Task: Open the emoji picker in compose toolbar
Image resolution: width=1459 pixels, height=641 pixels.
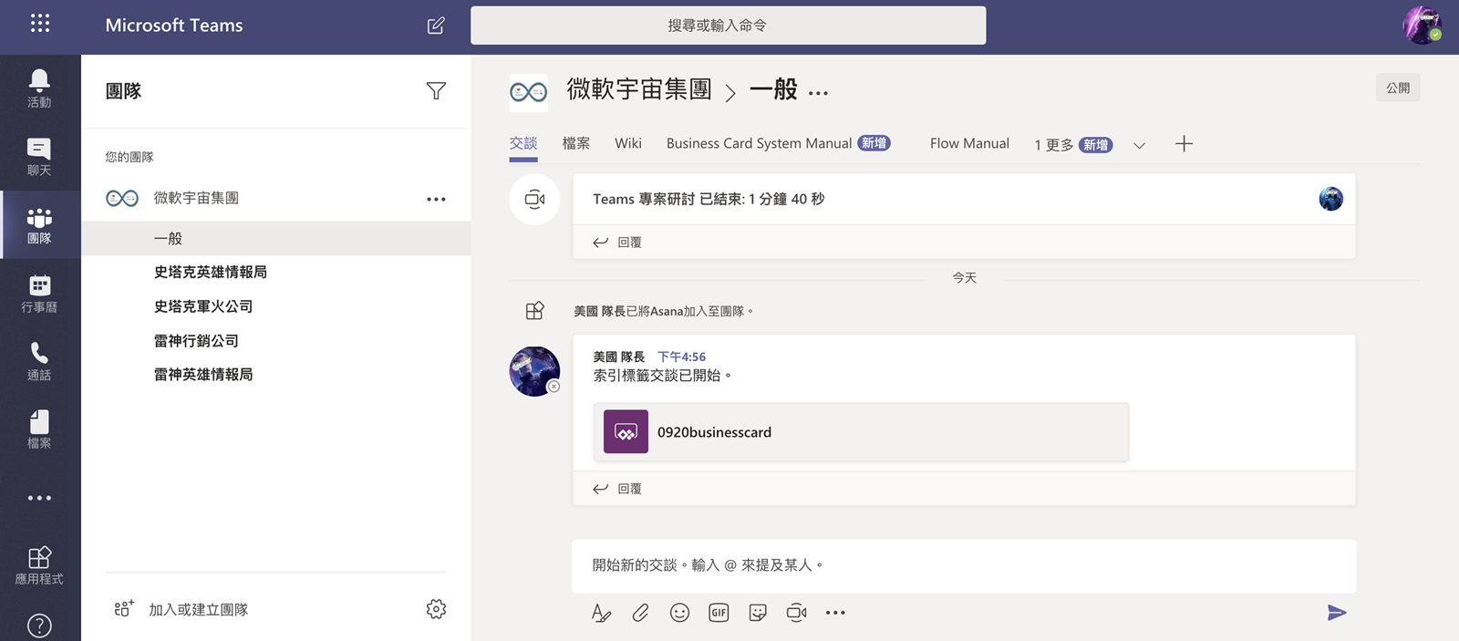Action: click(679, 613)
